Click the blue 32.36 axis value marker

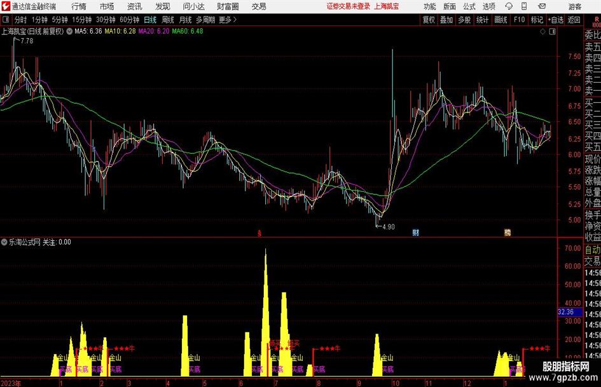(570, 312)
